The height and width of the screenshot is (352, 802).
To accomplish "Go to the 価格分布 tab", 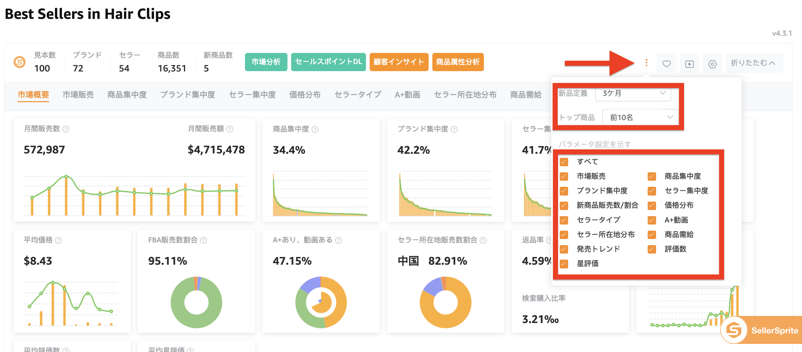I will 305,95.
